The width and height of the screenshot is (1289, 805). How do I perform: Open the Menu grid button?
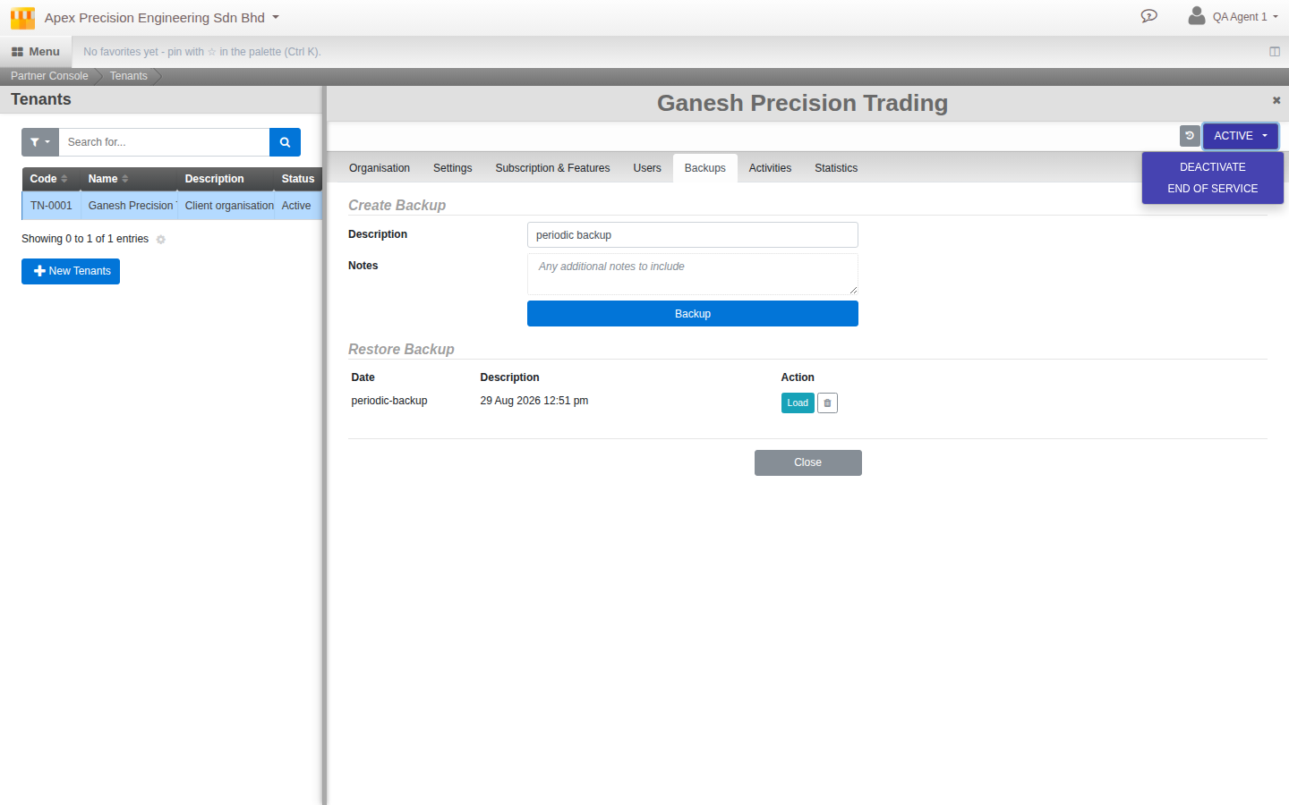(x=36, y=52)
